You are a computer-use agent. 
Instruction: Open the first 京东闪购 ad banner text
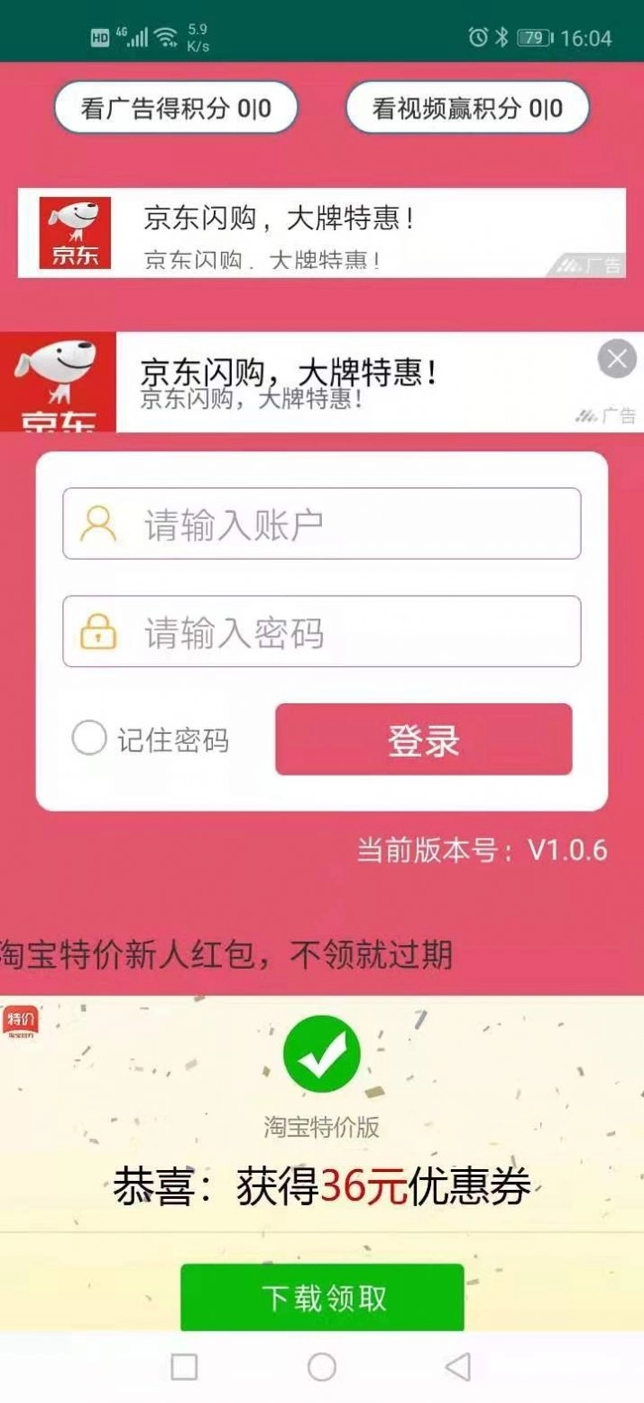280,218
